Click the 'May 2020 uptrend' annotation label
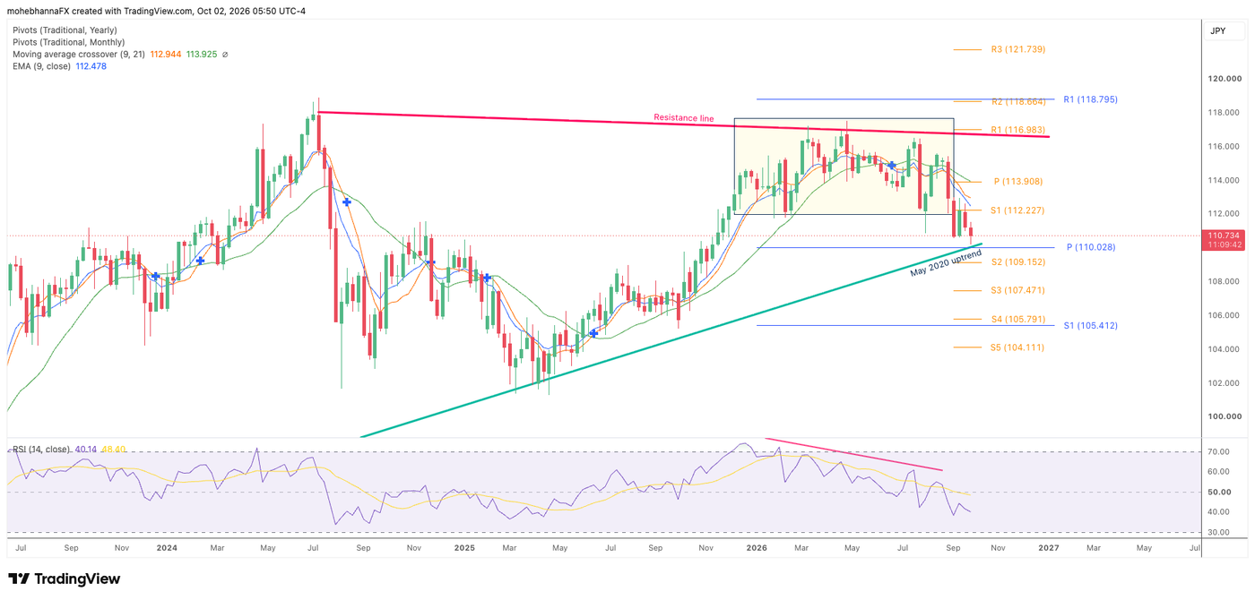The height and width of the screenshot is (600, 1255). [946, 262]
